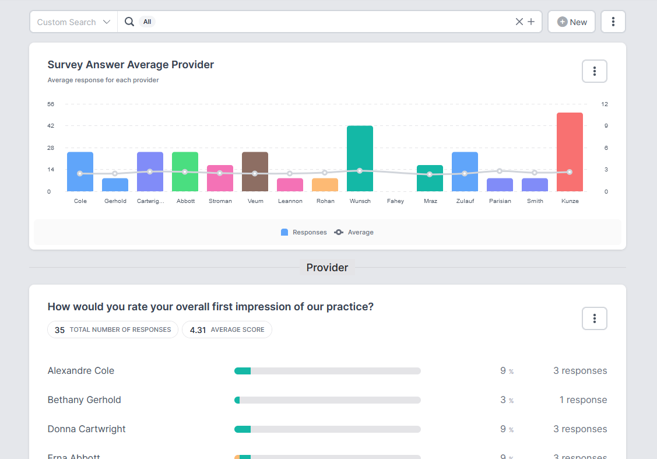Click the magnifying glass search icon
This screenshot has height=459, width=657.
[129, 22]
